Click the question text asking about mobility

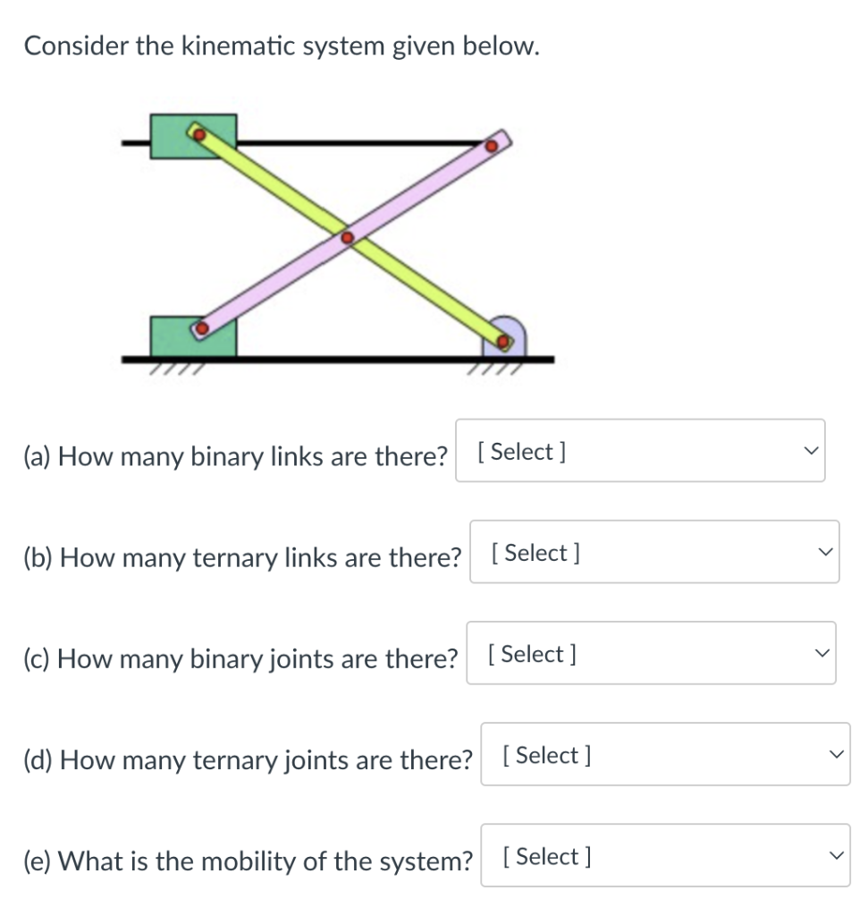coord(248,861)
